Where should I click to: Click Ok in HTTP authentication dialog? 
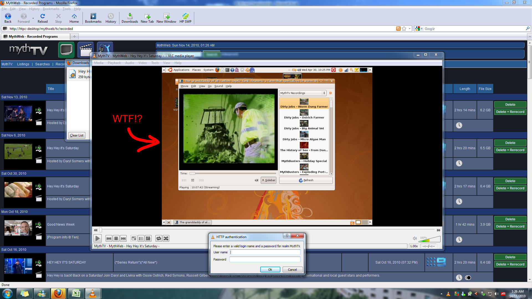click(270, 269)
